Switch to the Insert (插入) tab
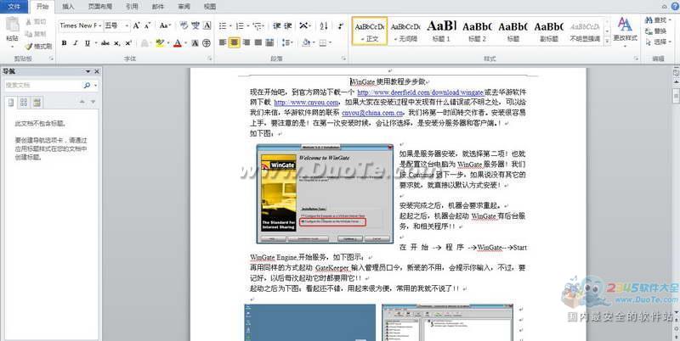This screenshot has height=341, width=680. [x=68, y=7]
